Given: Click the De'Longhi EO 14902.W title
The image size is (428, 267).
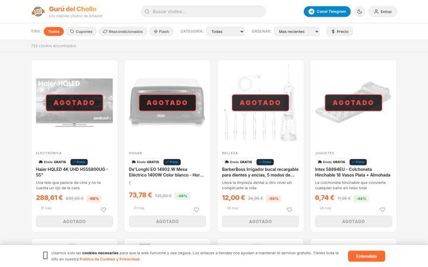Looking at the screenshot, I should [x=166, y=172].
